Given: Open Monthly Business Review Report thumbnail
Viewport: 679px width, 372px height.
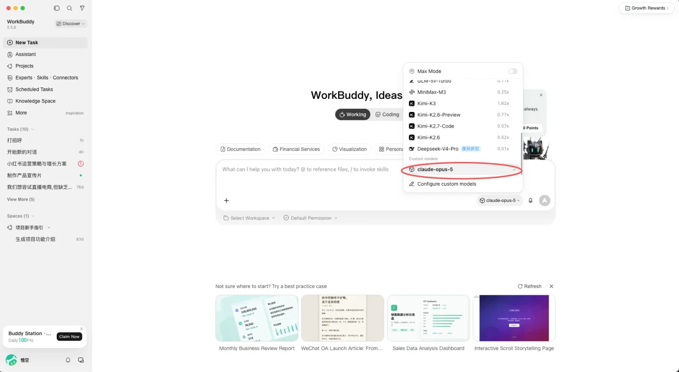Looking at the screenshot, I should coord(257,318).
